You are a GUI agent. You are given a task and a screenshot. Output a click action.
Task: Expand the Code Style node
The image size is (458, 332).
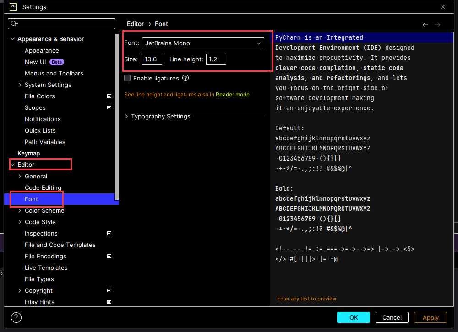click(x=20, y=222)
